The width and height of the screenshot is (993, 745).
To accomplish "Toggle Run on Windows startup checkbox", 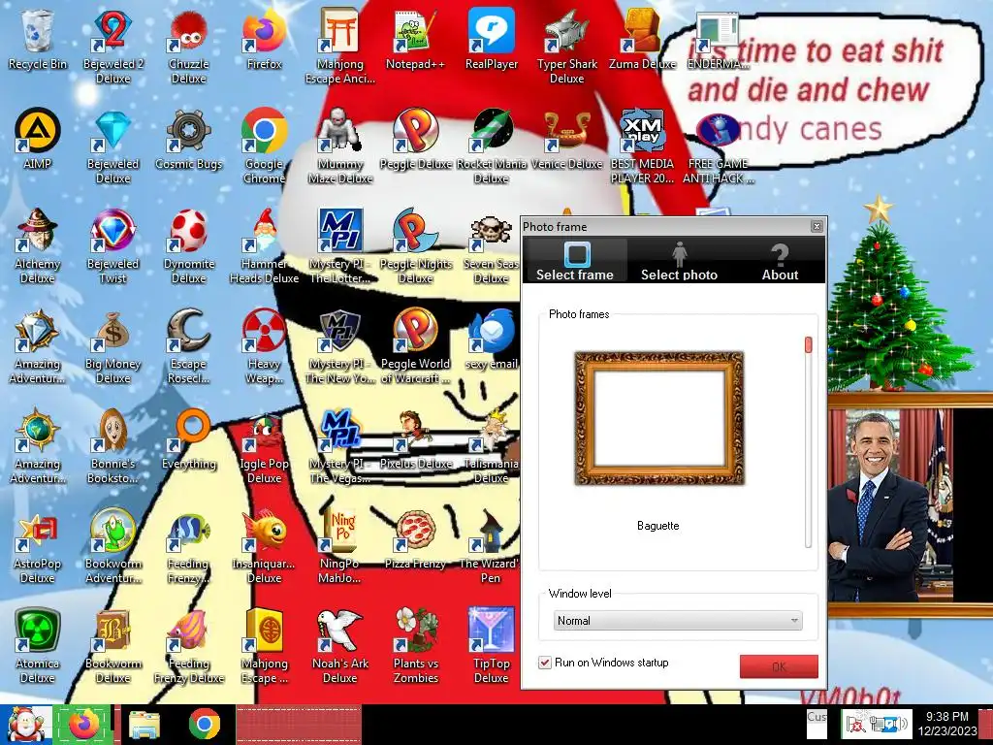I will point(545,663).
